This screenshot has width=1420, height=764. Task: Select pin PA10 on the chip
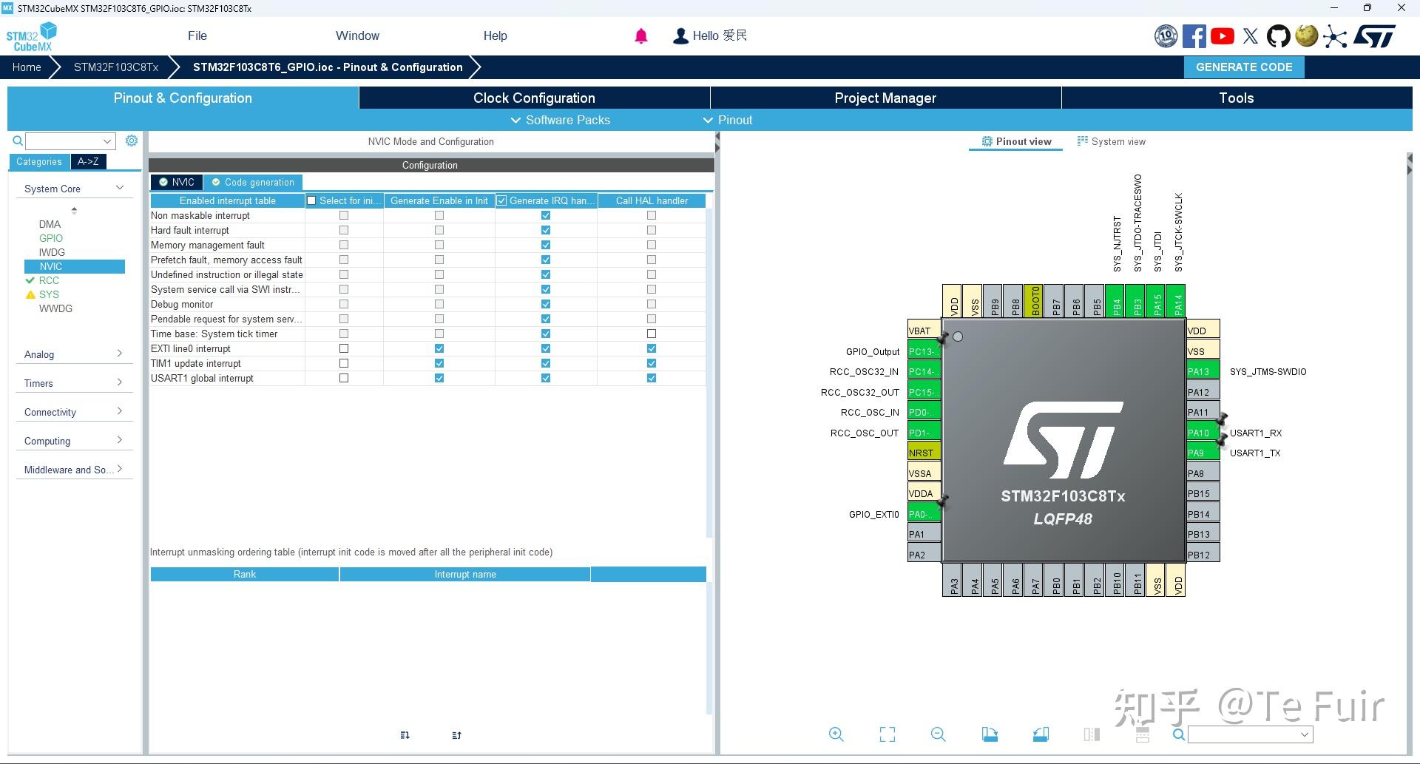click(x=1199, y=433)
